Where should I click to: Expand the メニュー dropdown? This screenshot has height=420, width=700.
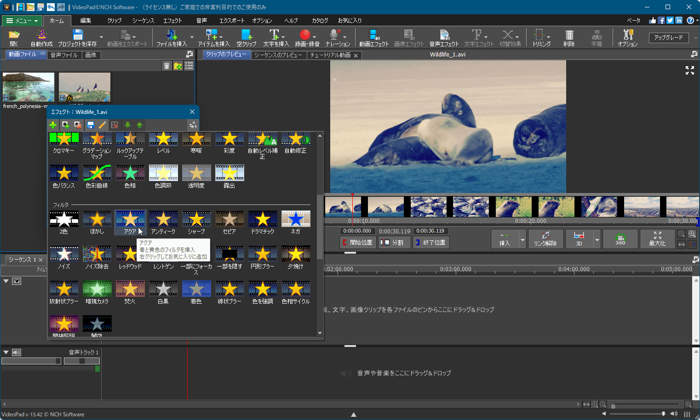tap(22, 21)
